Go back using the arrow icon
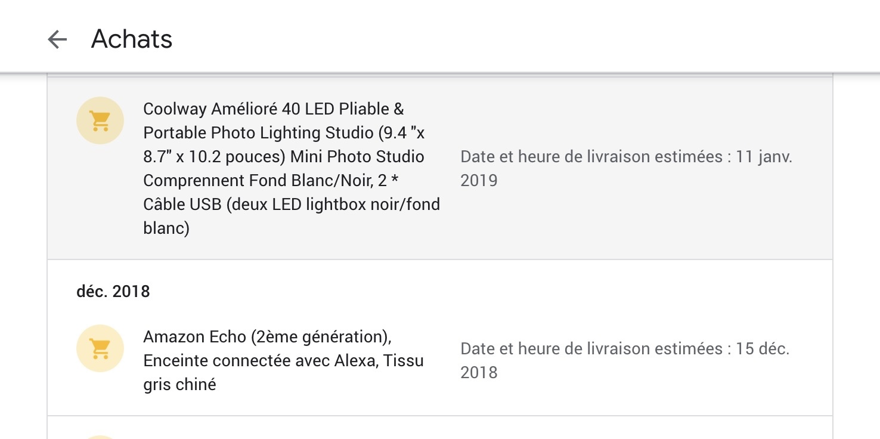The height and width of the screenshot is (439, 880). pos(57,39)
